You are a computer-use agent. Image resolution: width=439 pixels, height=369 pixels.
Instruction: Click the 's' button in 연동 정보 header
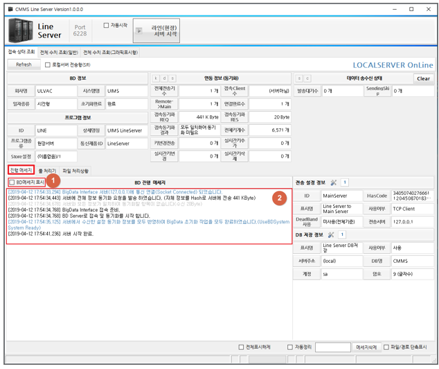[x=172, y=78]
